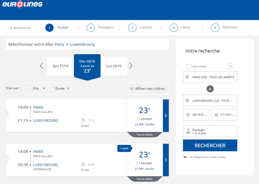The width and height of the screenshot is (259, 184).
Task: Click the euro currency selector icon
Action: [231, 66]
